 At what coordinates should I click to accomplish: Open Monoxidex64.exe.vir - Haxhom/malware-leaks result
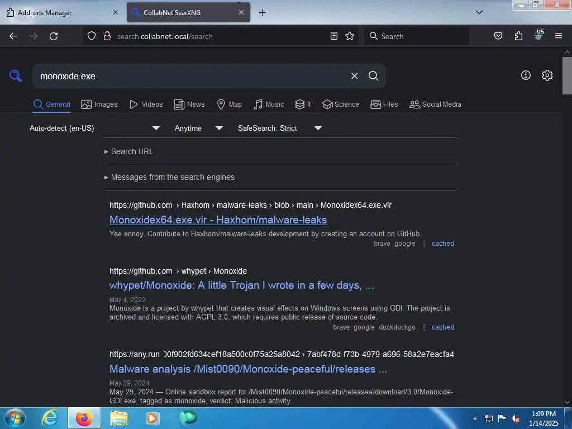218,220
